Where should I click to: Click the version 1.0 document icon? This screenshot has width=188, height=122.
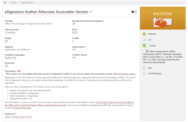click(x=144, y=40)
